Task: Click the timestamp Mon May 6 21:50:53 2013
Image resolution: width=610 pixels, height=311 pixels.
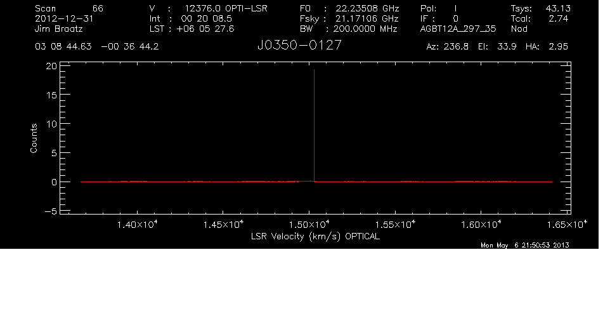Action: [525, 245]
